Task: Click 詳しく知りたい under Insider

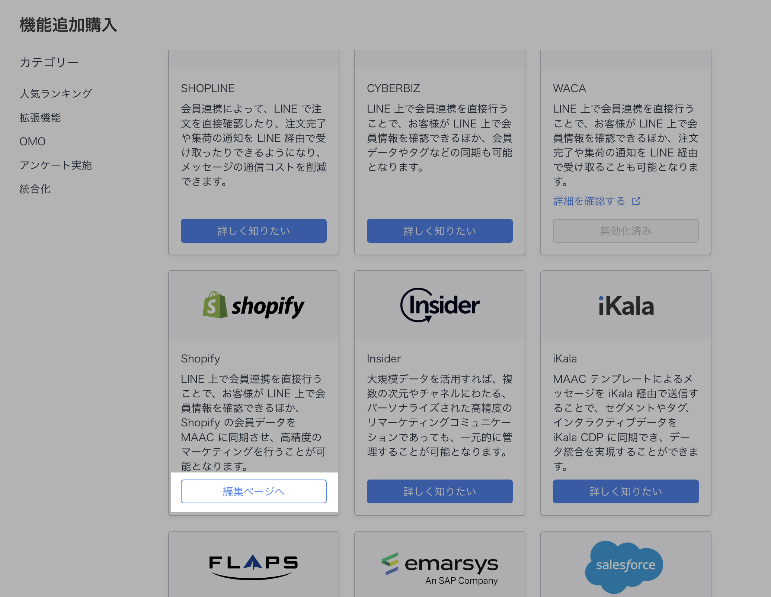Action: [439, 491]
